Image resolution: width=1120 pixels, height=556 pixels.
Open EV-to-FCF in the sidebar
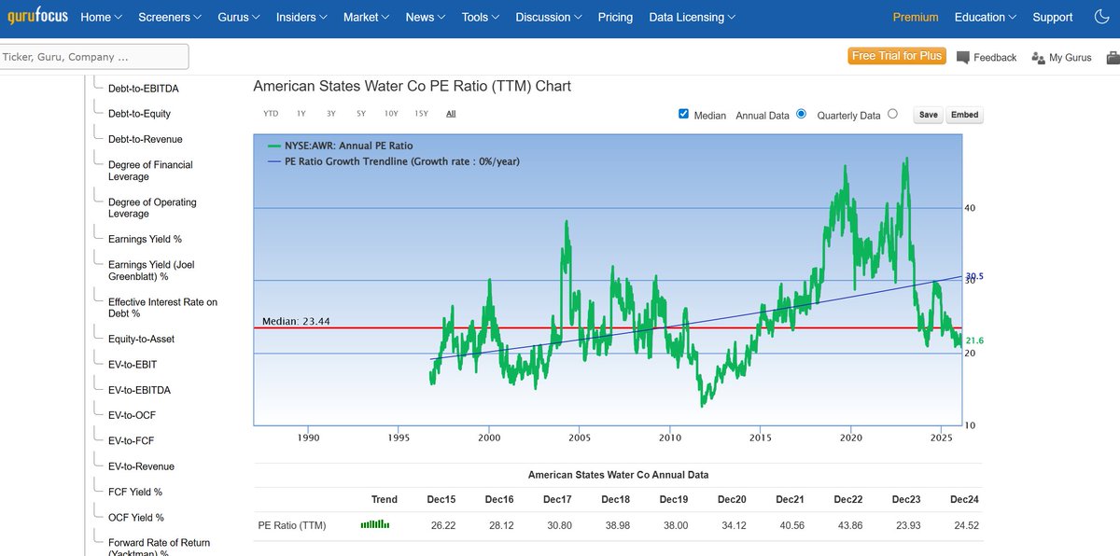[132, 440]
